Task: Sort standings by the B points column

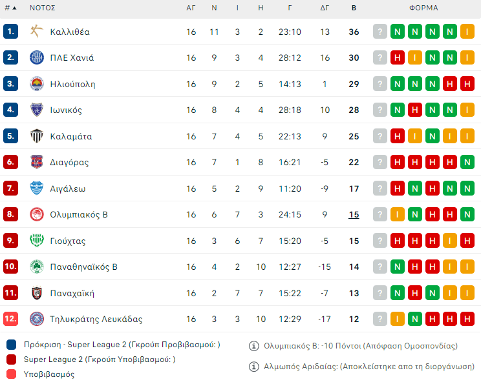Action: coord(354,8)
